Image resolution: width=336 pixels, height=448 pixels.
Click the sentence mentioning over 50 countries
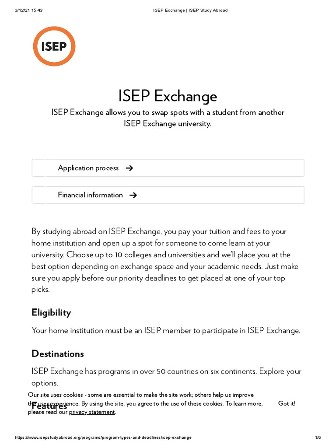166,371
